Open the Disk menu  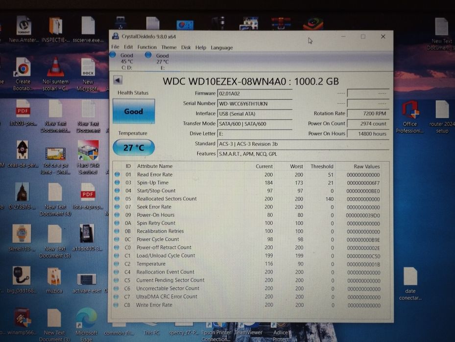(x=186, y=47)
